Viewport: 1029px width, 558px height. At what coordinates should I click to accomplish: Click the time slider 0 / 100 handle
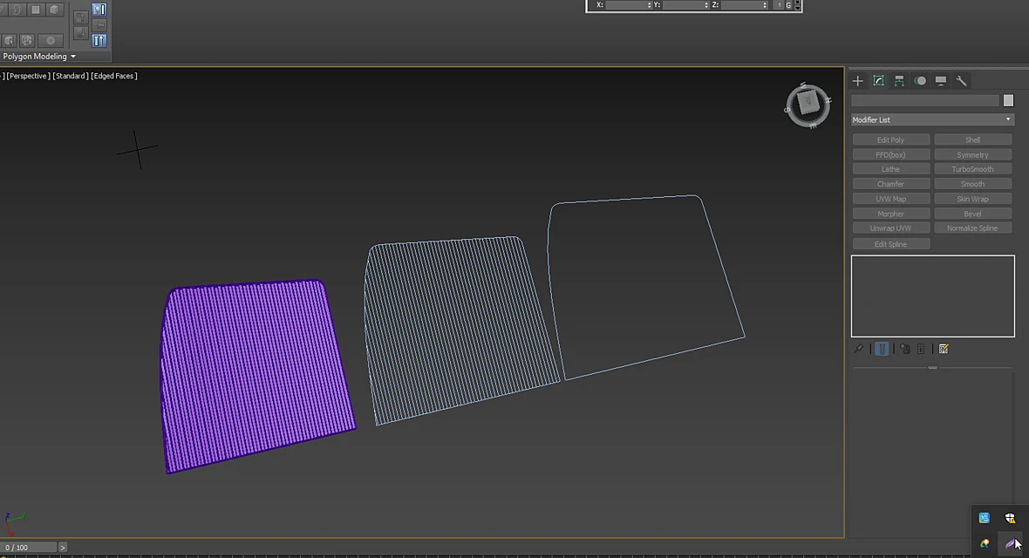tap(28, 548)
